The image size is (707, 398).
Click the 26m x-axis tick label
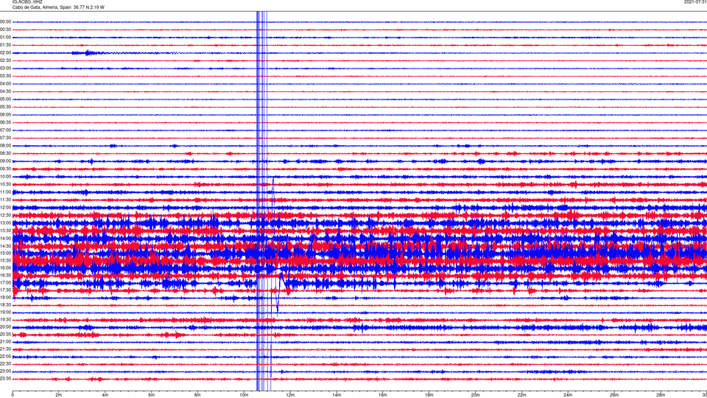point(614,395)
